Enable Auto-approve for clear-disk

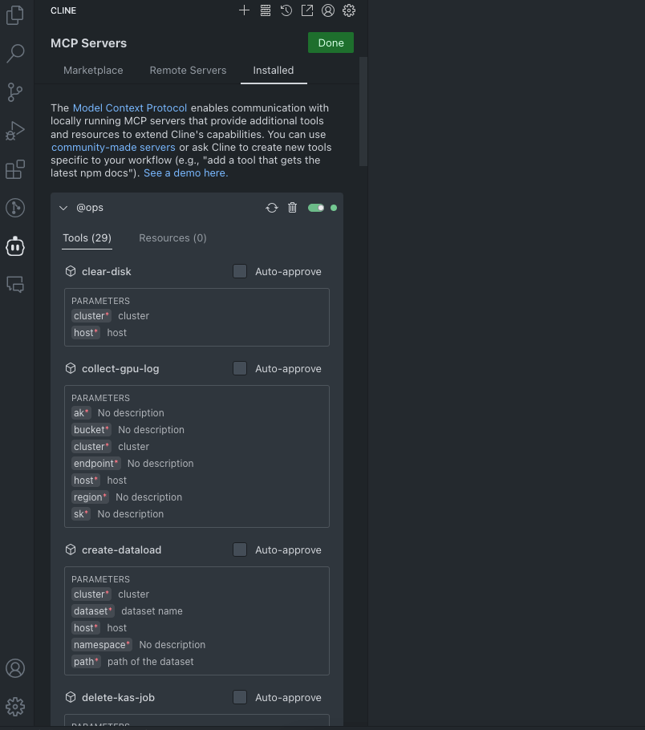click(x=240, y=271)
